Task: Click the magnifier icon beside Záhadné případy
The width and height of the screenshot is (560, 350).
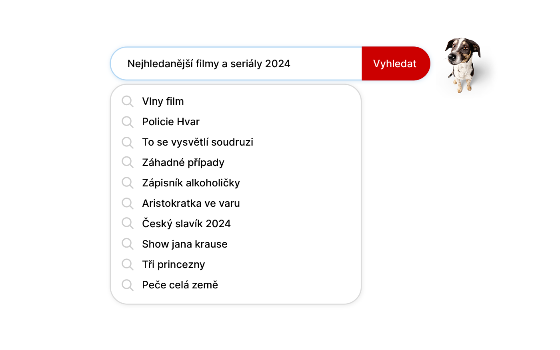Action: pos(128,163)
